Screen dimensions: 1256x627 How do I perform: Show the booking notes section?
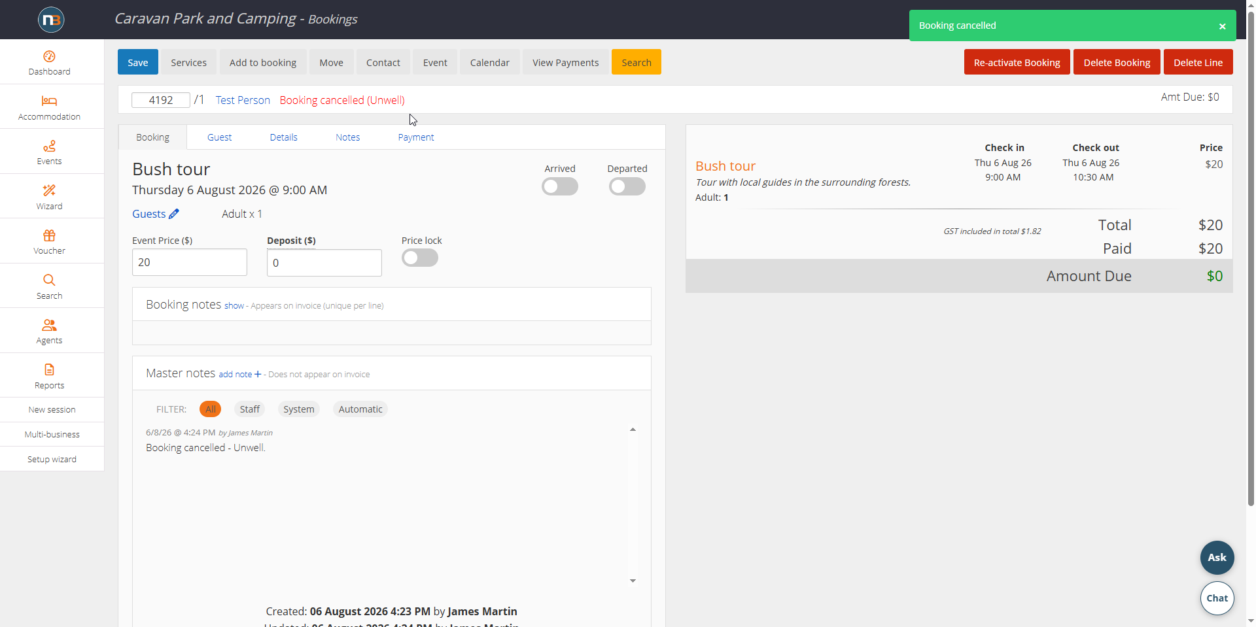click(234, 305)
